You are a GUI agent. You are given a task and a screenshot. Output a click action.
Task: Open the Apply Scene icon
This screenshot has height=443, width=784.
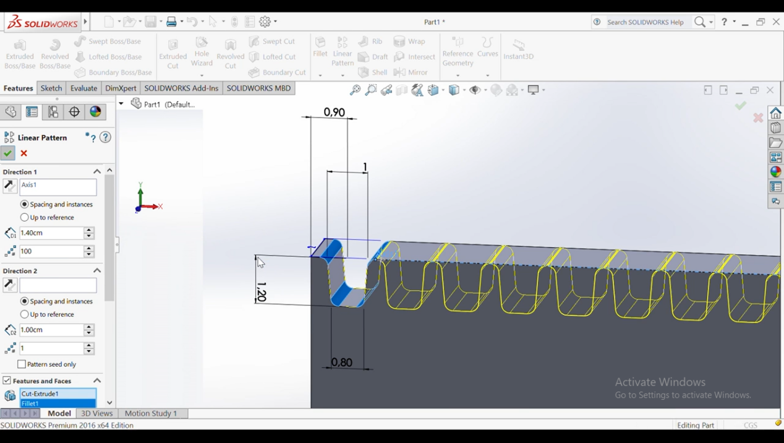513,90
